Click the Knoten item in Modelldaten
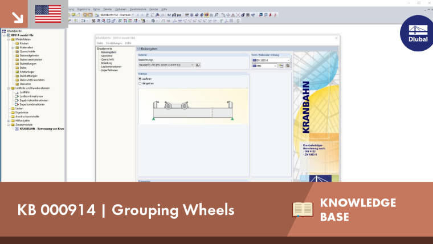Screen dimensions: 433x244 [x=24, y=43]
